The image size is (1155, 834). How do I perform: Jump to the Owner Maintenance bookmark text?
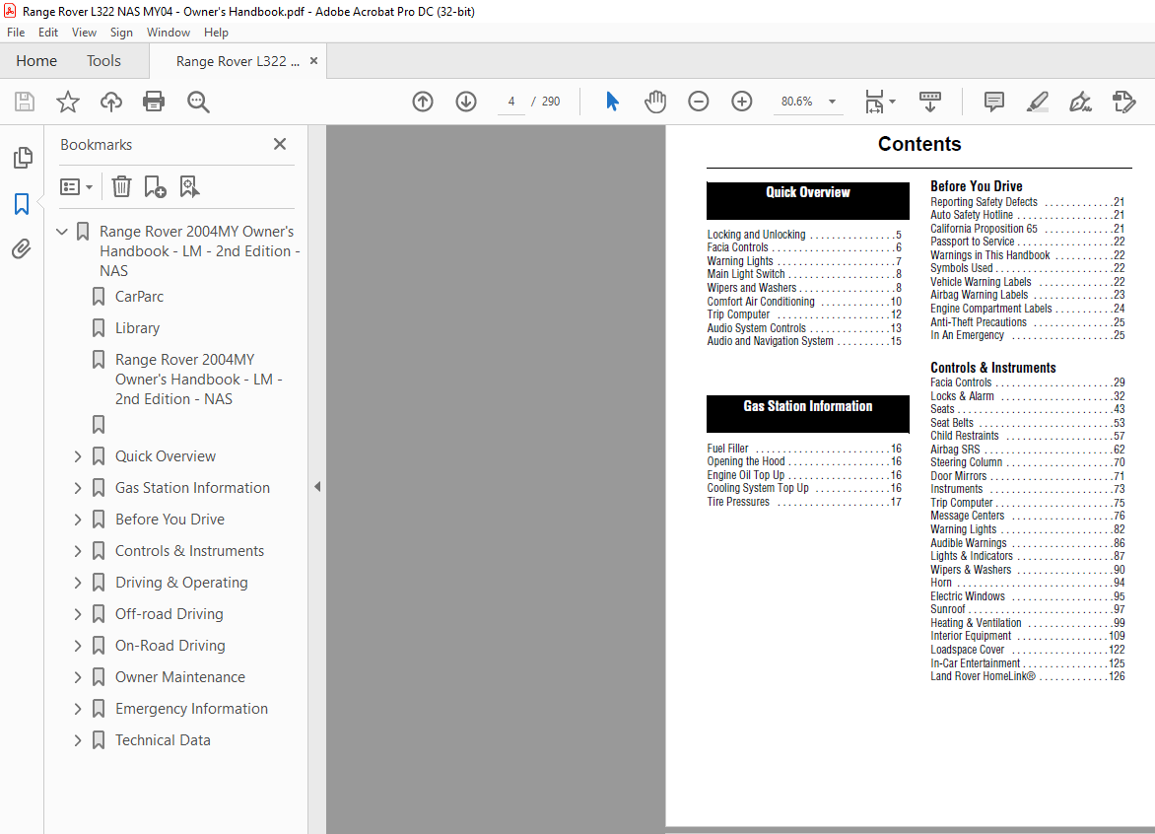[x=179, y=677]
